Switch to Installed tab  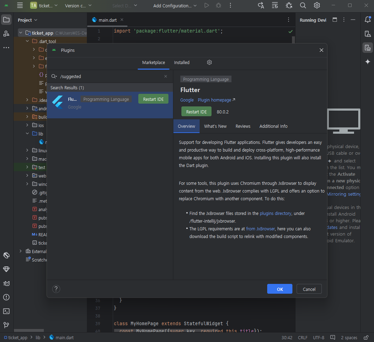pyautogui.click(x=181, y=63)
